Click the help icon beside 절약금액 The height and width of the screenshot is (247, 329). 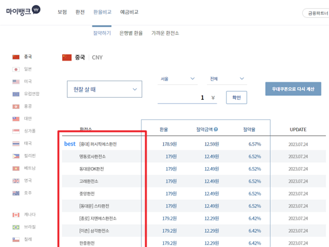pos(215,129)
